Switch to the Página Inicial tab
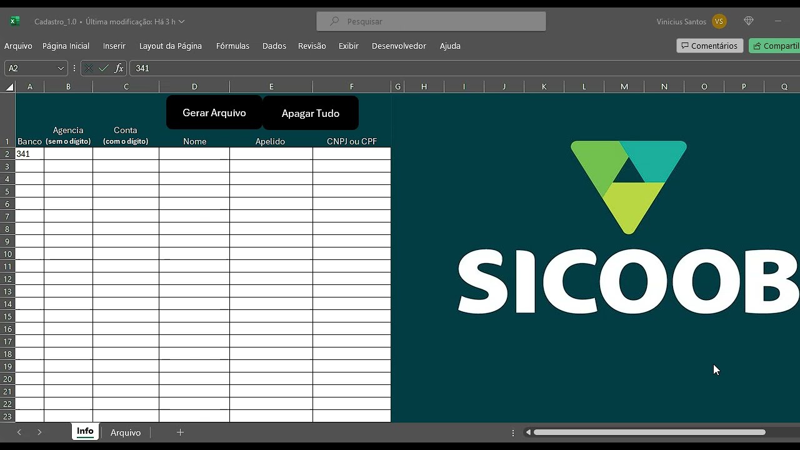This screenshot has width=800, height=450. click(x=66, y=46)
